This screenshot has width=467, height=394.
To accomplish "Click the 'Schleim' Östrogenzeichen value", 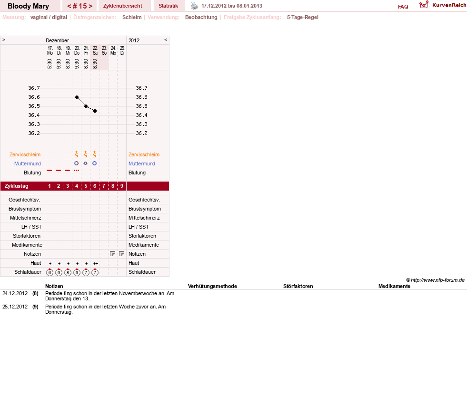I will coord(132,17).
